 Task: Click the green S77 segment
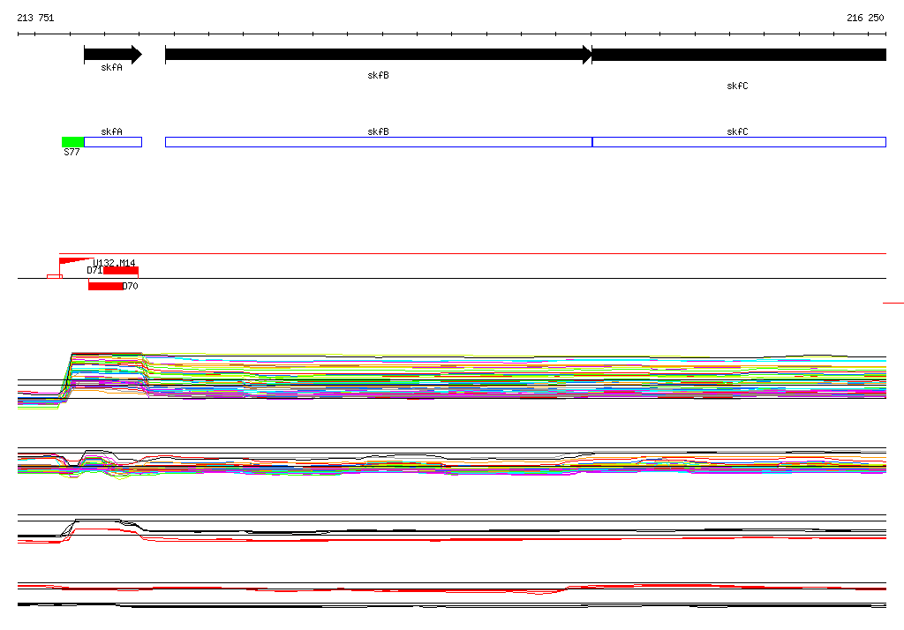click(x=73, y=142)
